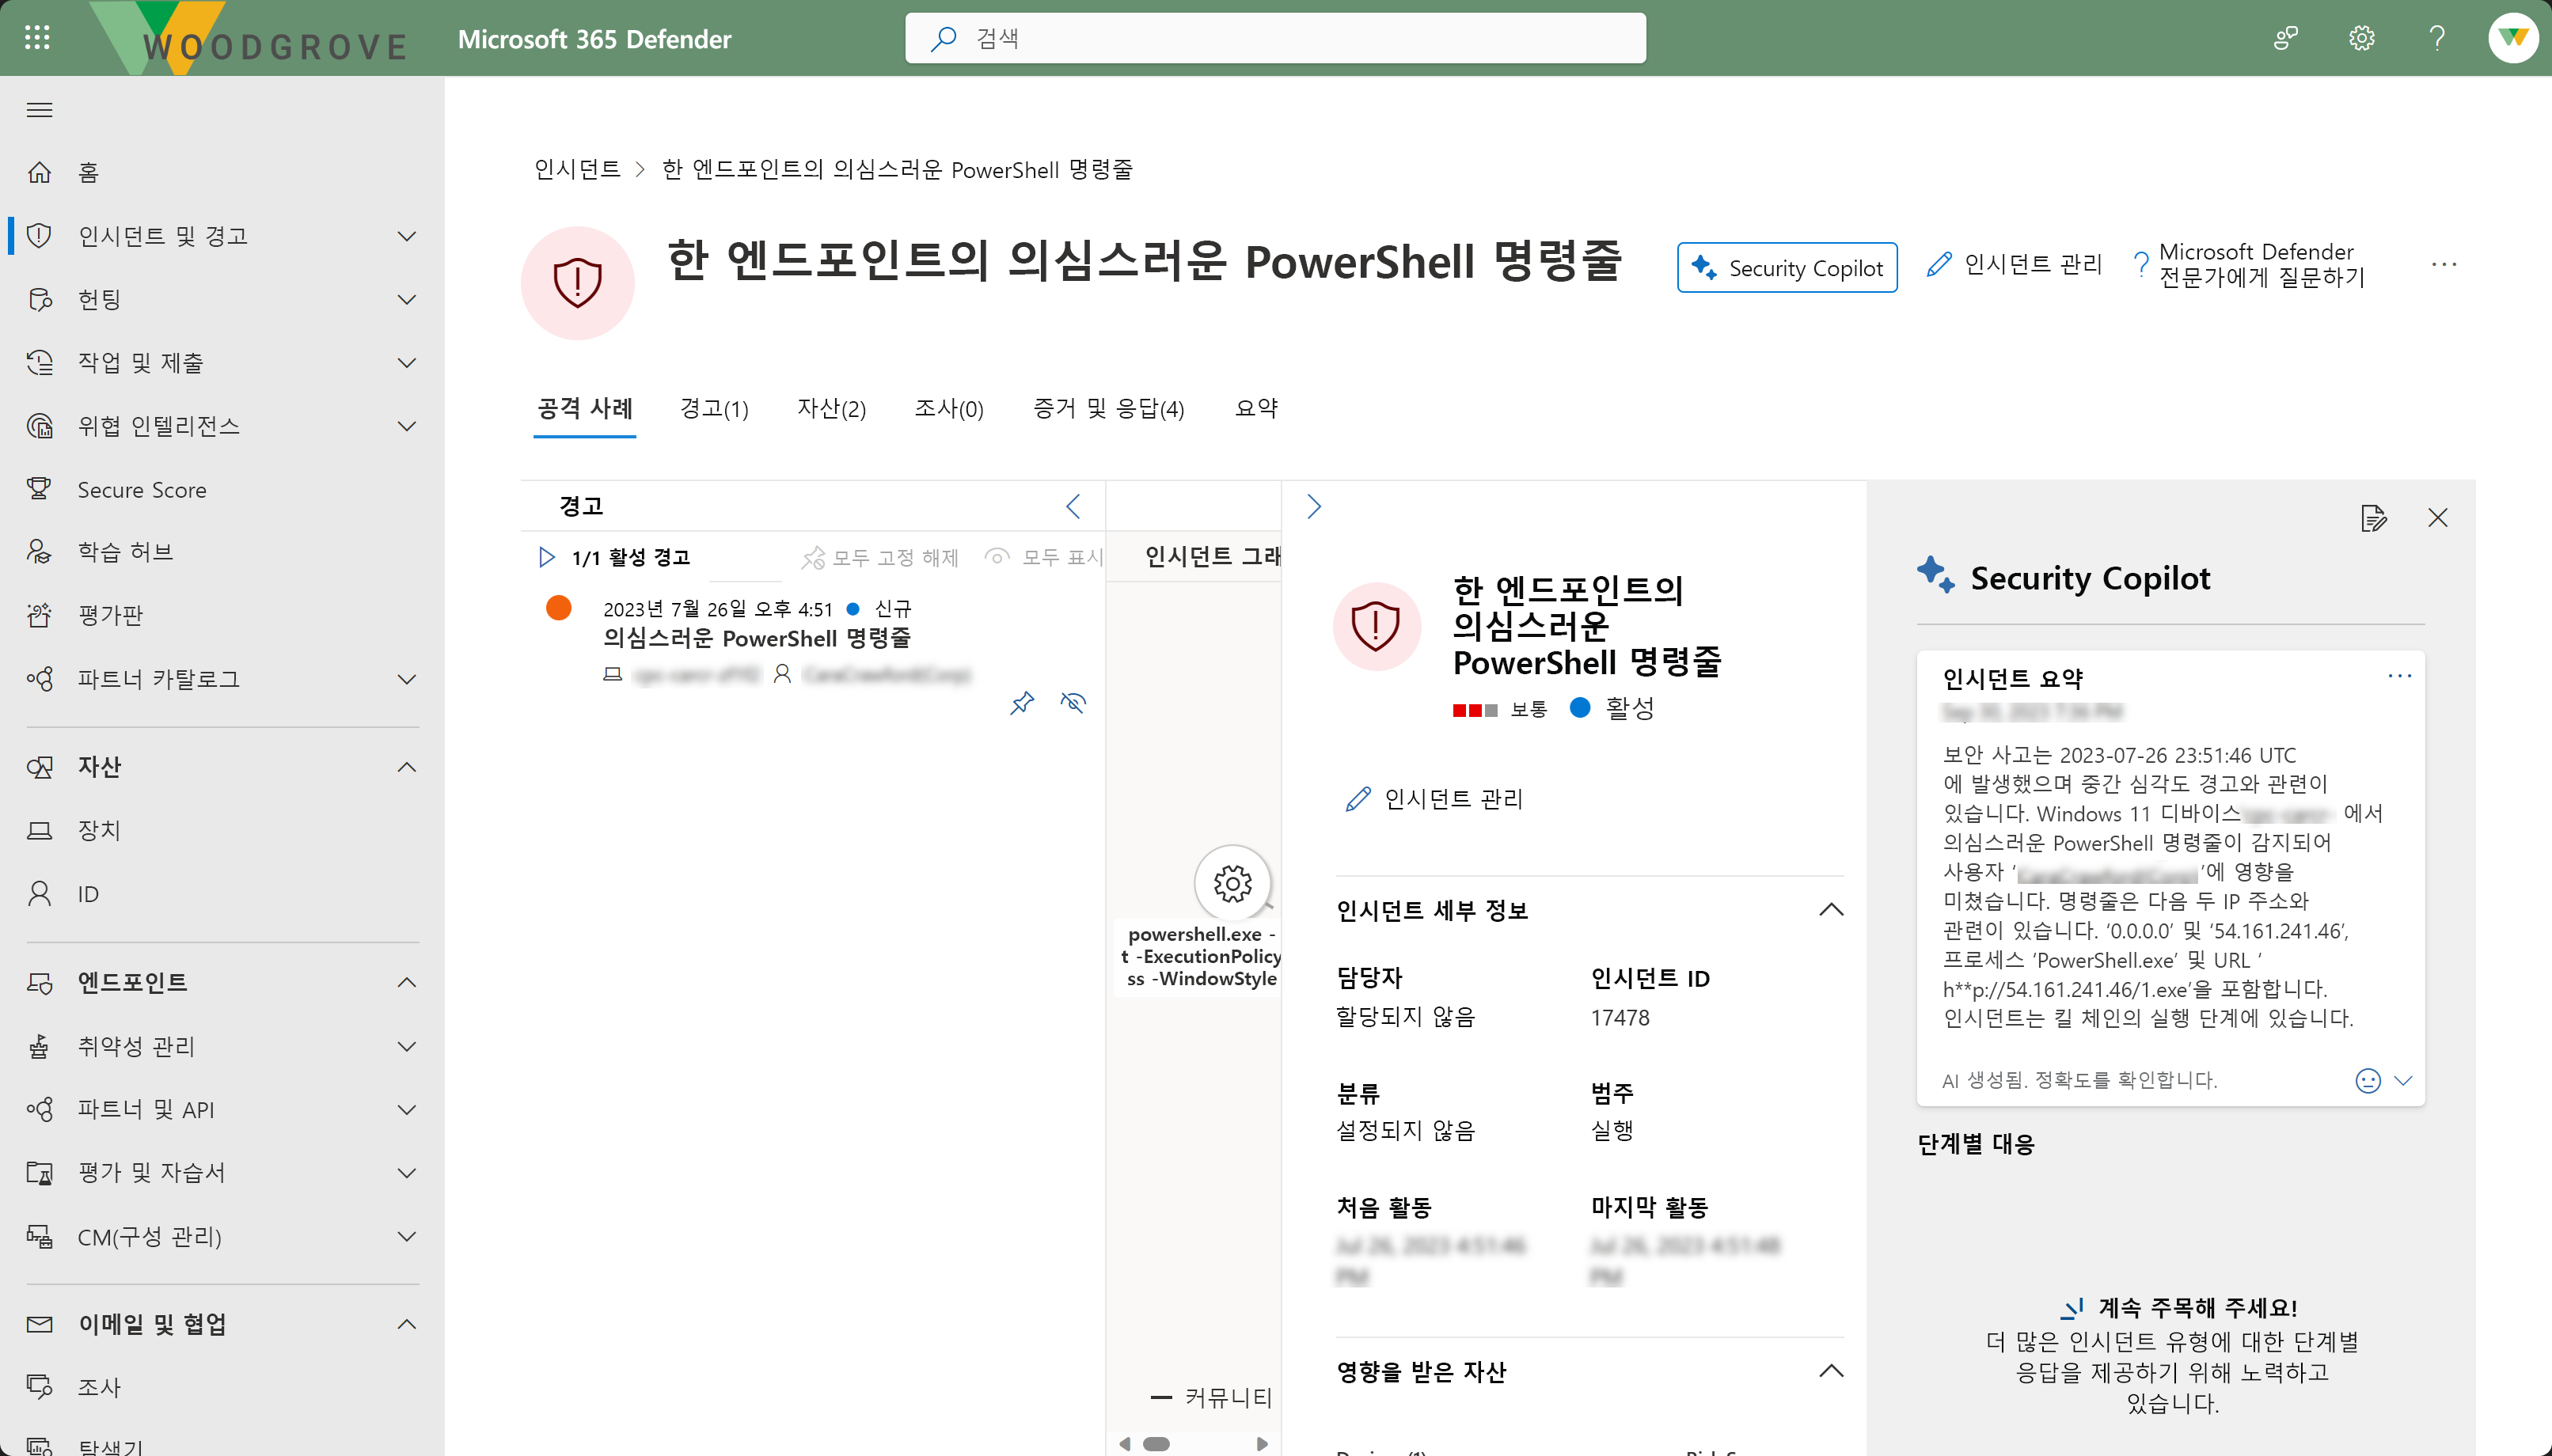Expand the 헌팅 navigation section
The width and height of the screenshot is (2552, 1456).
click(x=406, y=299)
